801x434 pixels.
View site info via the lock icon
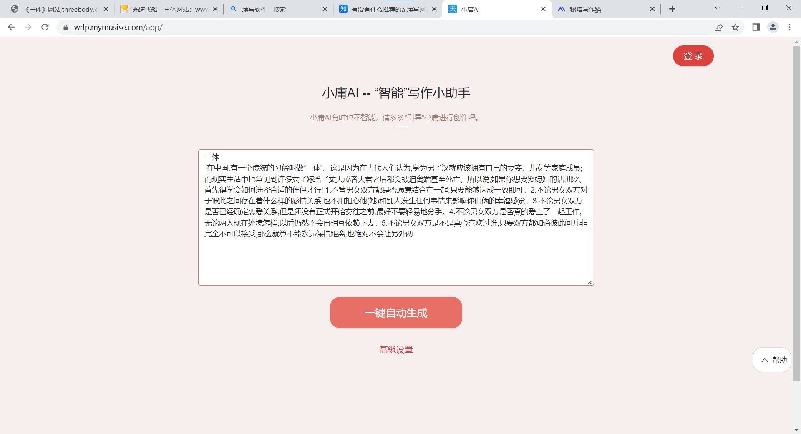[x=65, y=28]
